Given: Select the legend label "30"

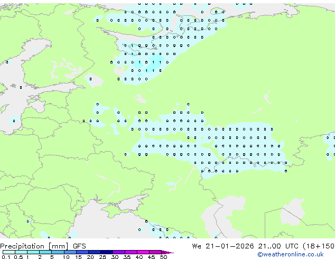Looking at the screenshot, I should [x=115, y=257].
